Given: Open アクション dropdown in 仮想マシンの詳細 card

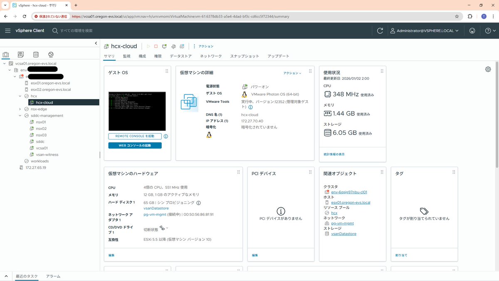Looking at the screenshot, I should click(x=292, y=73).
